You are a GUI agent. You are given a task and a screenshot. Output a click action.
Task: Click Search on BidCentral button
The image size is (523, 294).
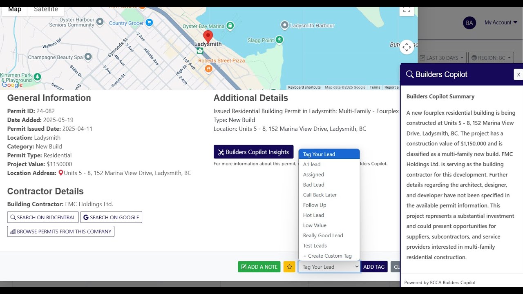[x=43, y=217]
